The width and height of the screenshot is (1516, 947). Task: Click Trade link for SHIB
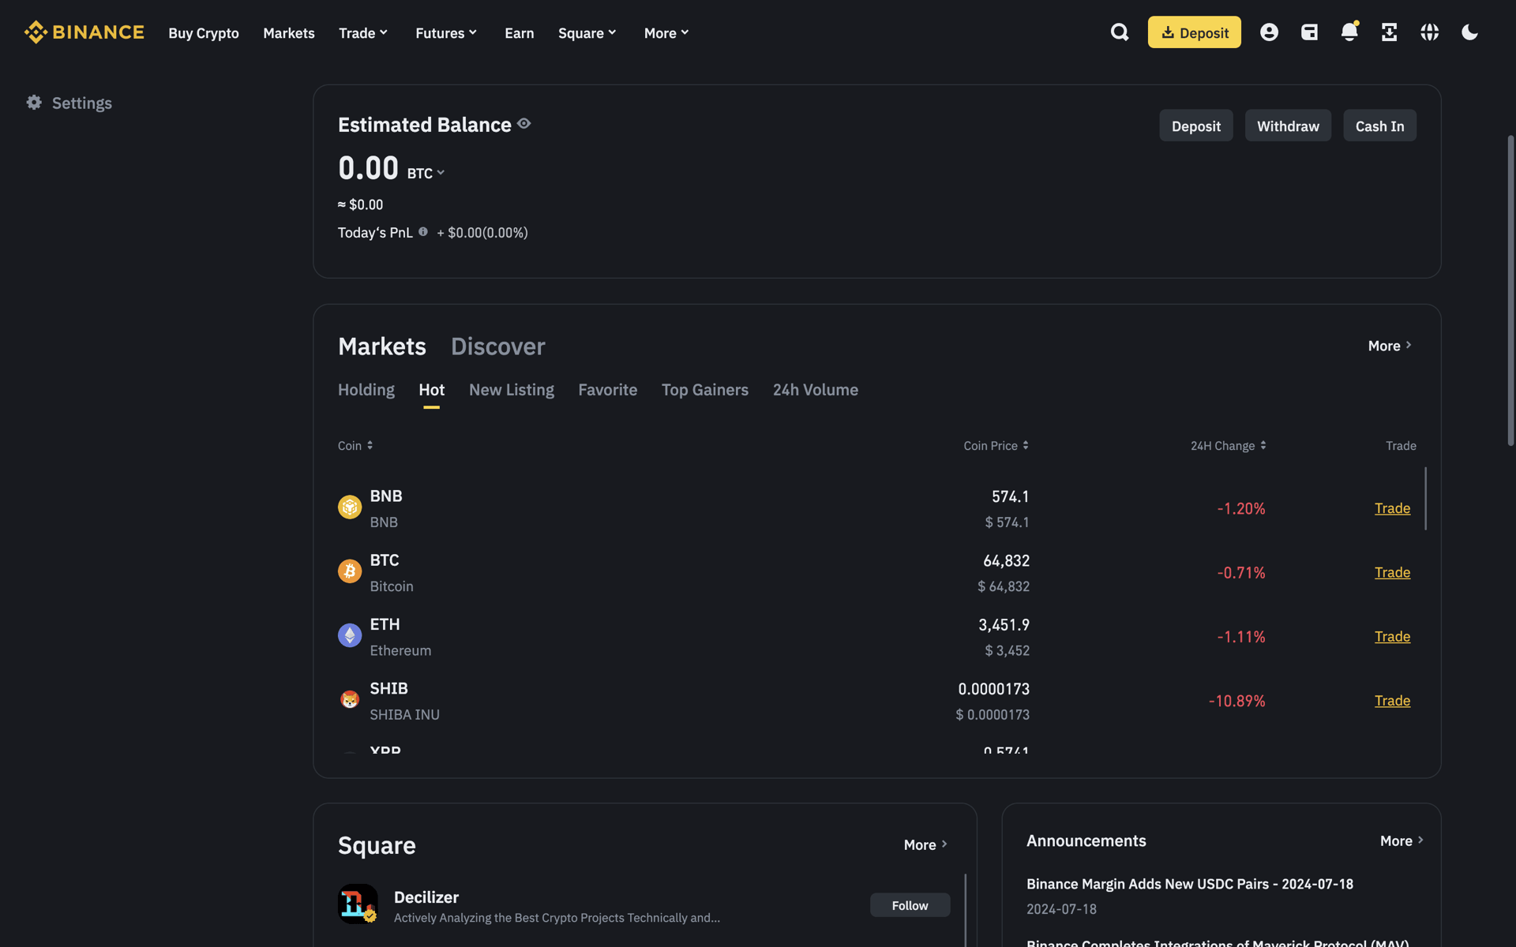pyautogui.click(x=1392, y=701)
